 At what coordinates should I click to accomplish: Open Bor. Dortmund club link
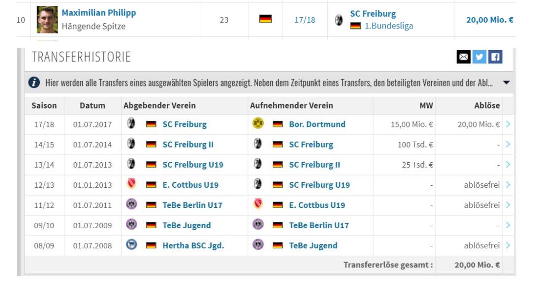[x=317, y=124]
